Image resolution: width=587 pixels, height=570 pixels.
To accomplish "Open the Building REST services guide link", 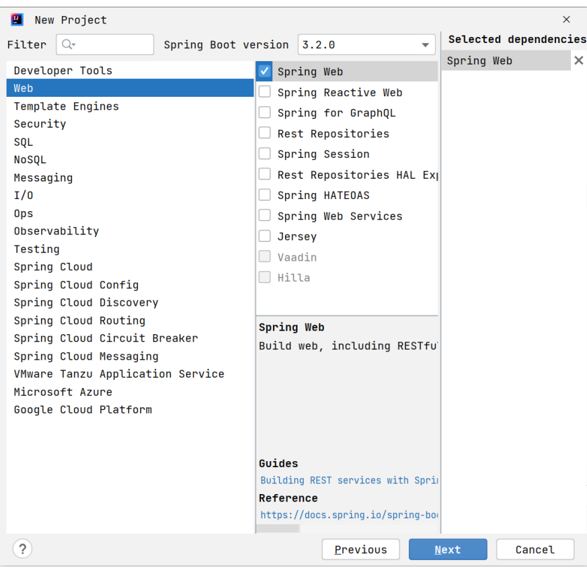I will [349, 480].
